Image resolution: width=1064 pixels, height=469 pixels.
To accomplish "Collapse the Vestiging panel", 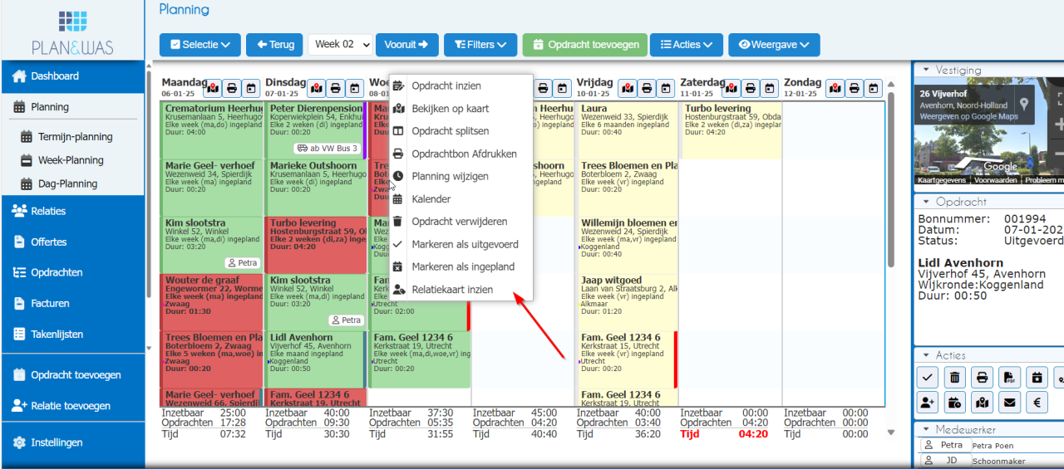I will (x=925, y=71).
